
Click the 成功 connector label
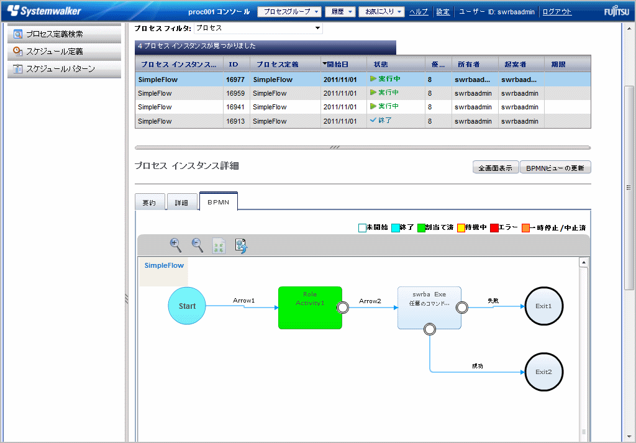click(x=478, y=366)
